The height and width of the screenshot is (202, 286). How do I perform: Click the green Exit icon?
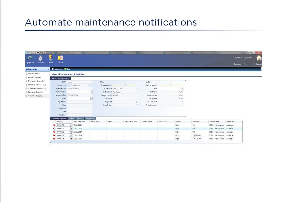(x=66, y=69)
